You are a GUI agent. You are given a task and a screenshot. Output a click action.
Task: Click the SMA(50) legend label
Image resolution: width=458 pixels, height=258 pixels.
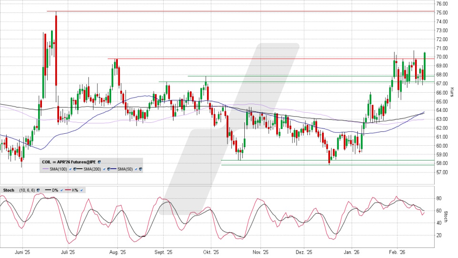click(x=125, y=169)
